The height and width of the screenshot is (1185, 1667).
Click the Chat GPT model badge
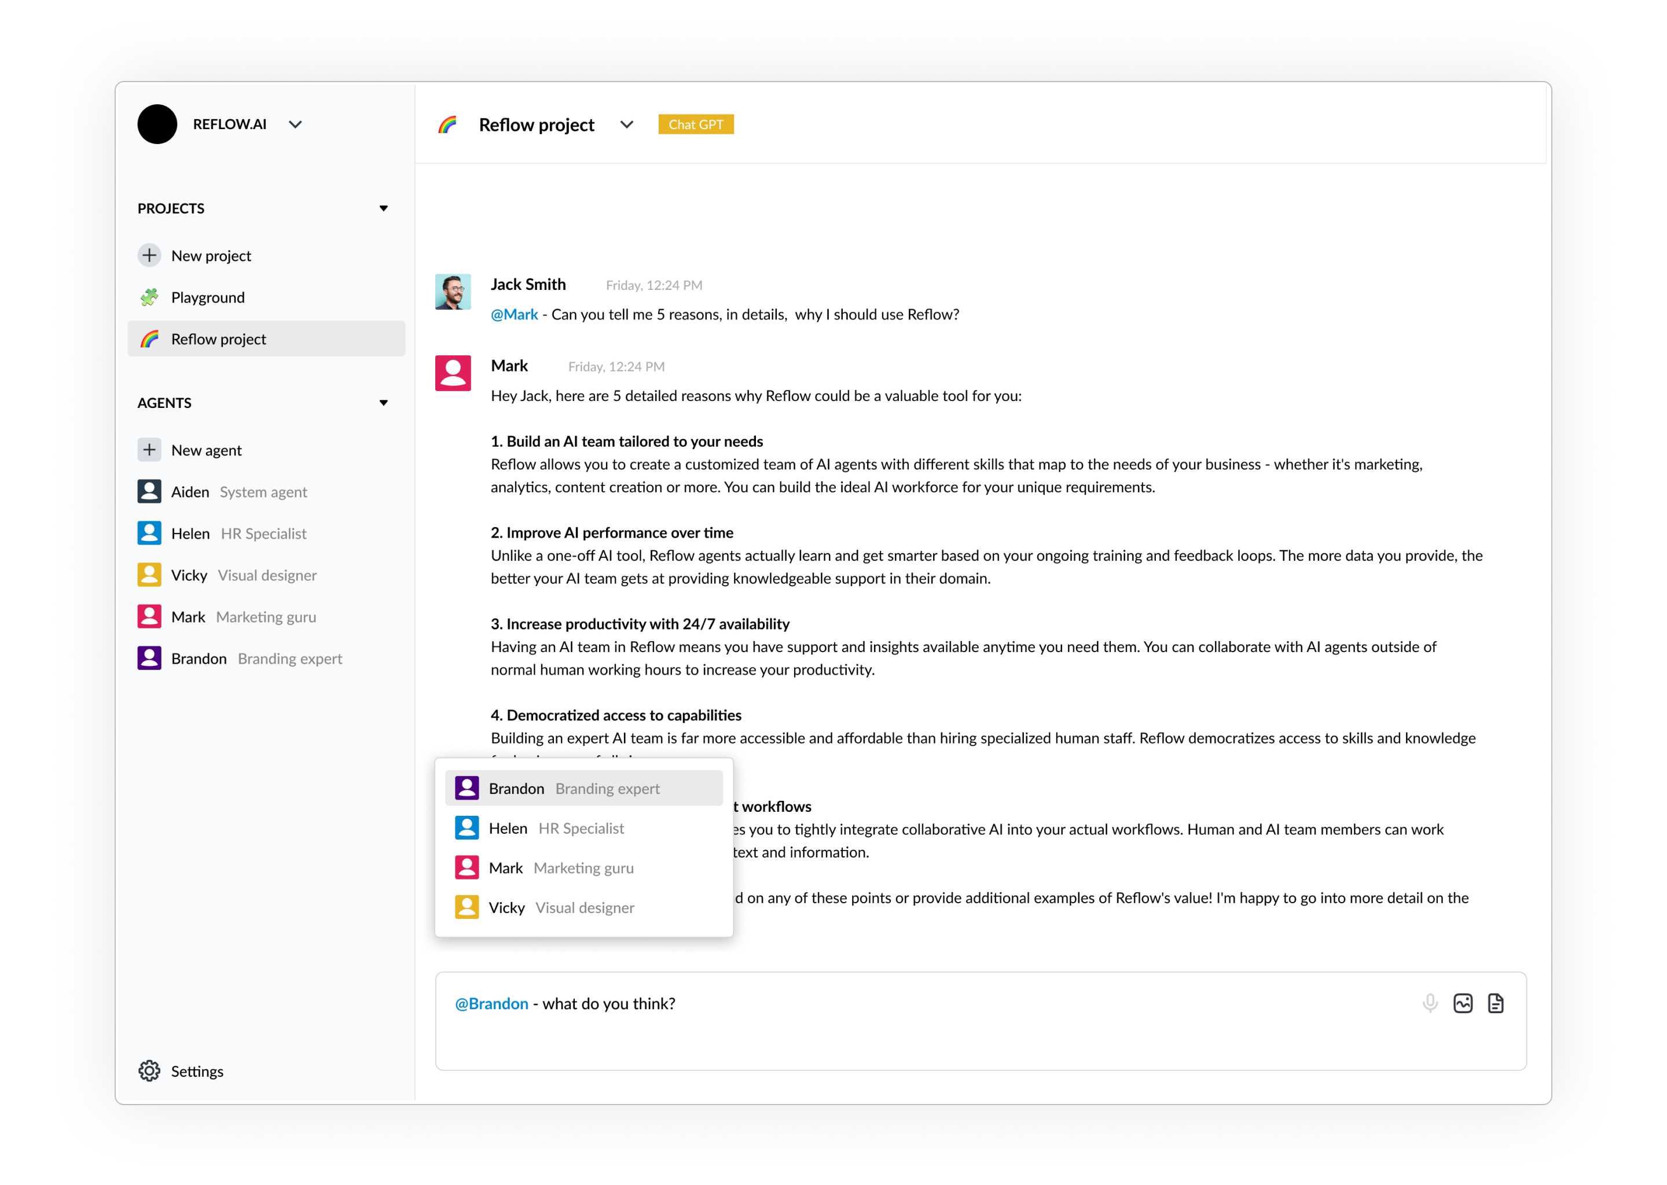click(696, 125)
